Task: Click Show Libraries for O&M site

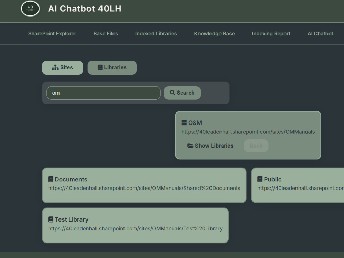Action: pos(211,146)
